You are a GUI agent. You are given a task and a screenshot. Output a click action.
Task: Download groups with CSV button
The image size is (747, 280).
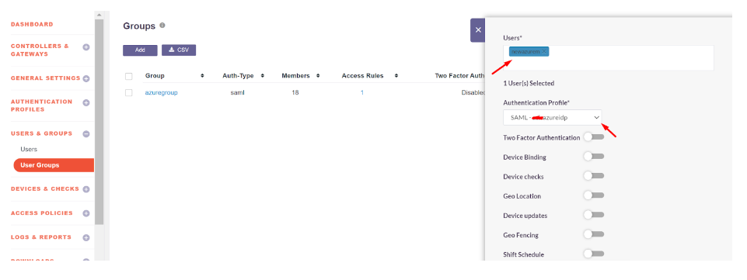179,50
